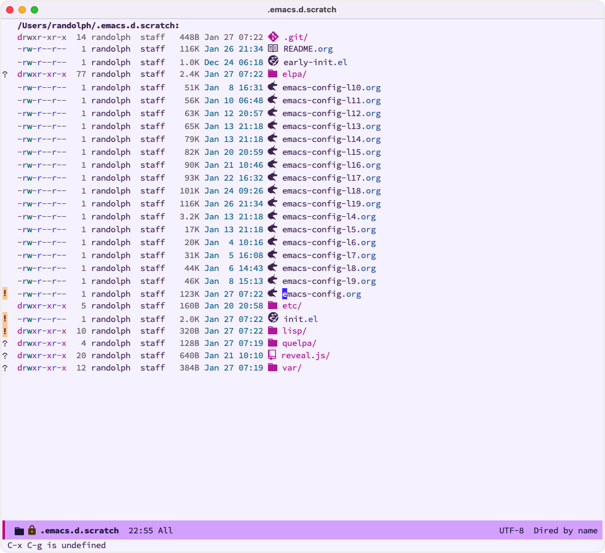This screenshot has height=553, width=605.
Task: Open the init.el file
Action: (301, 320)
